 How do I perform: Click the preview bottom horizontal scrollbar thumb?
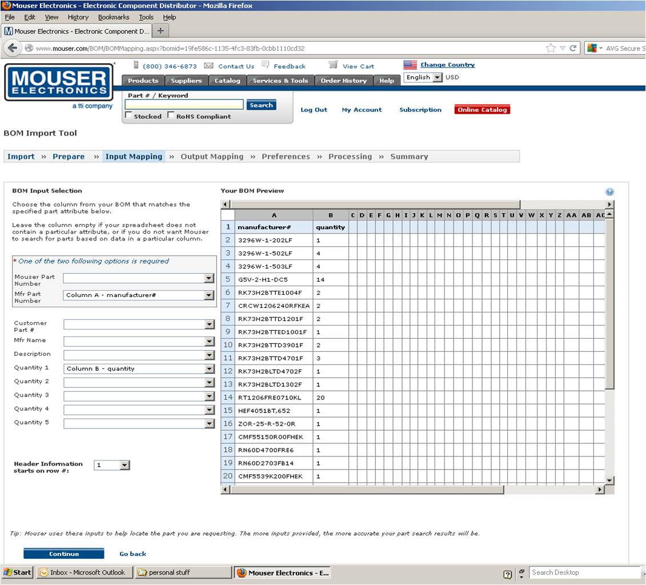tap(367, 490)
